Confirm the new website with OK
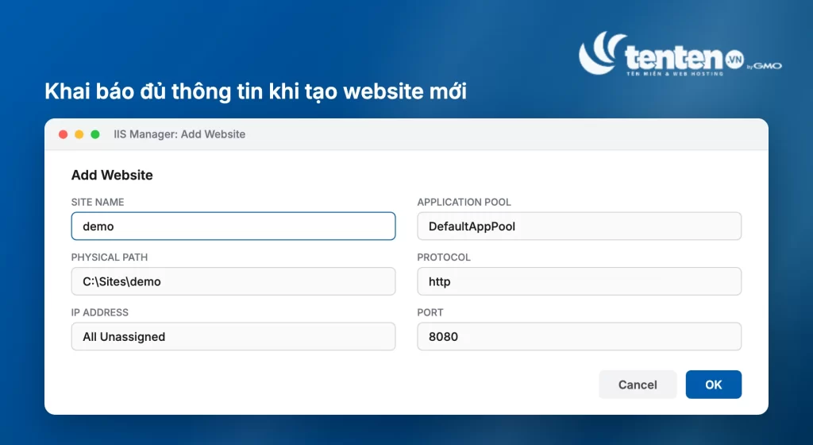 pos(714,385)
